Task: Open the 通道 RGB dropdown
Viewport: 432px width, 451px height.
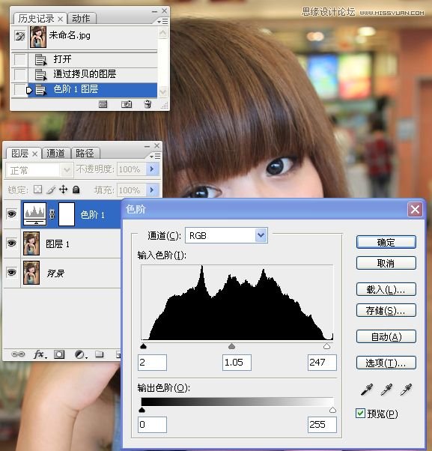Action: tap(226, 235)
